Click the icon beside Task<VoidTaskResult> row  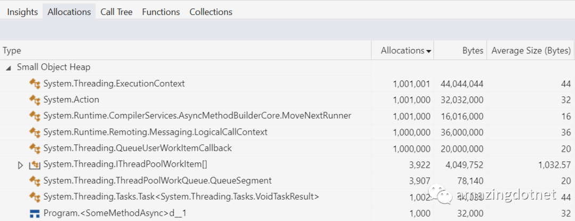[x=35, y=197]
